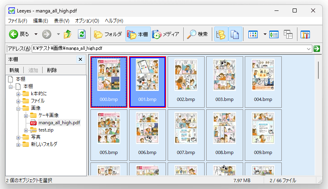Select manga_all_high.pdf in tree
The width and height of the screenshot is (328, 189).
[x=59, y=123]
